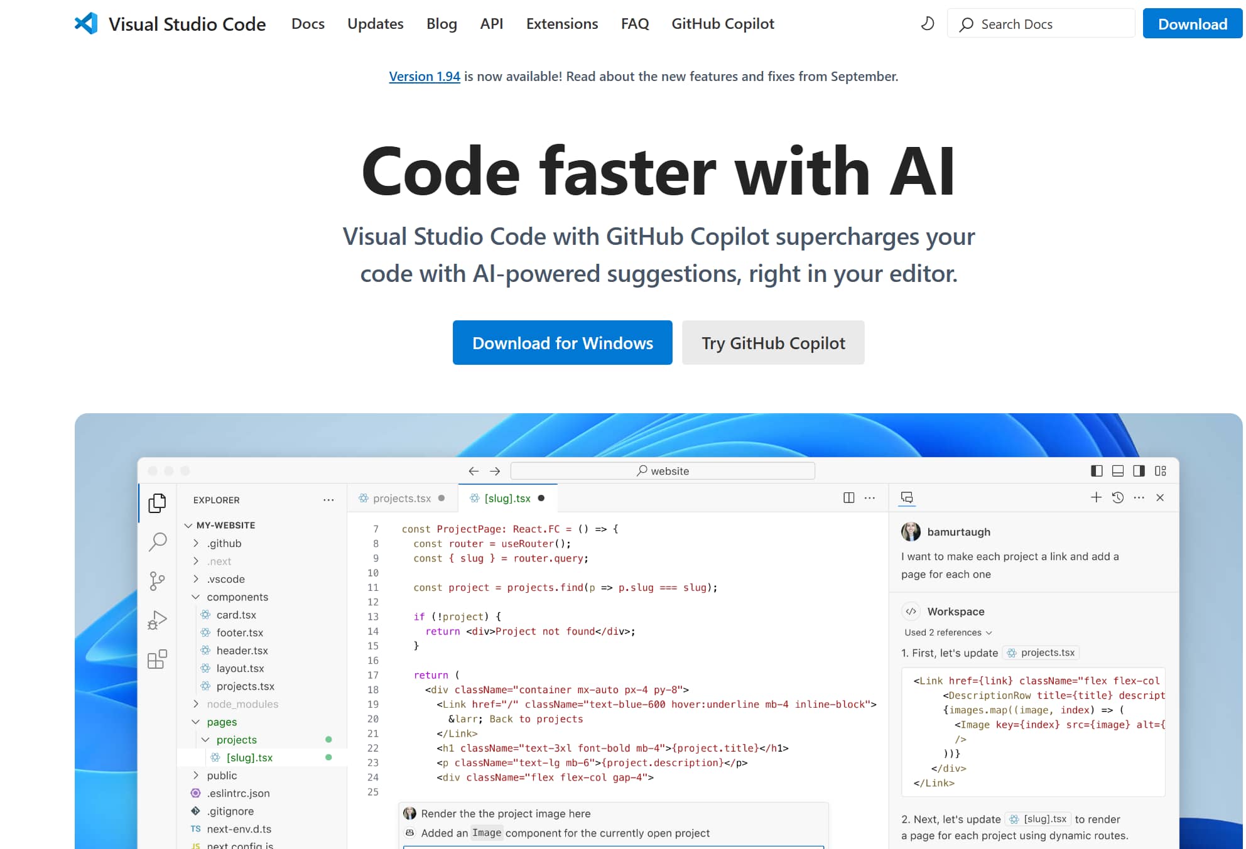This screenshot has width=1246, height=849.
Task: Switch to the projects.tsx editor tab
Action: point(401,498)
